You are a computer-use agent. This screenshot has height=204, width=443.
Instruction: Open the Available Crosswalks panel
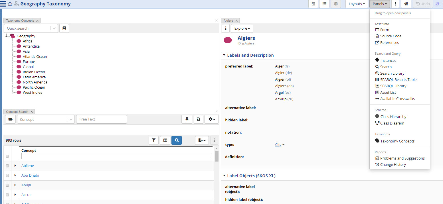397,99
